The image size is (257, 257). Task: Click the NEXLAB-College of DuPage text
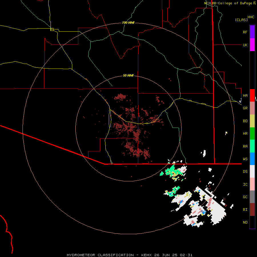click(228, 3)
